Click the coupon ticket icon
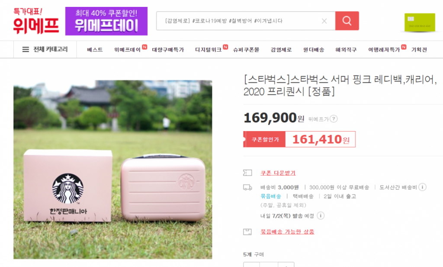Viewport: 443px width, 267px height. (x=247, y=173)
